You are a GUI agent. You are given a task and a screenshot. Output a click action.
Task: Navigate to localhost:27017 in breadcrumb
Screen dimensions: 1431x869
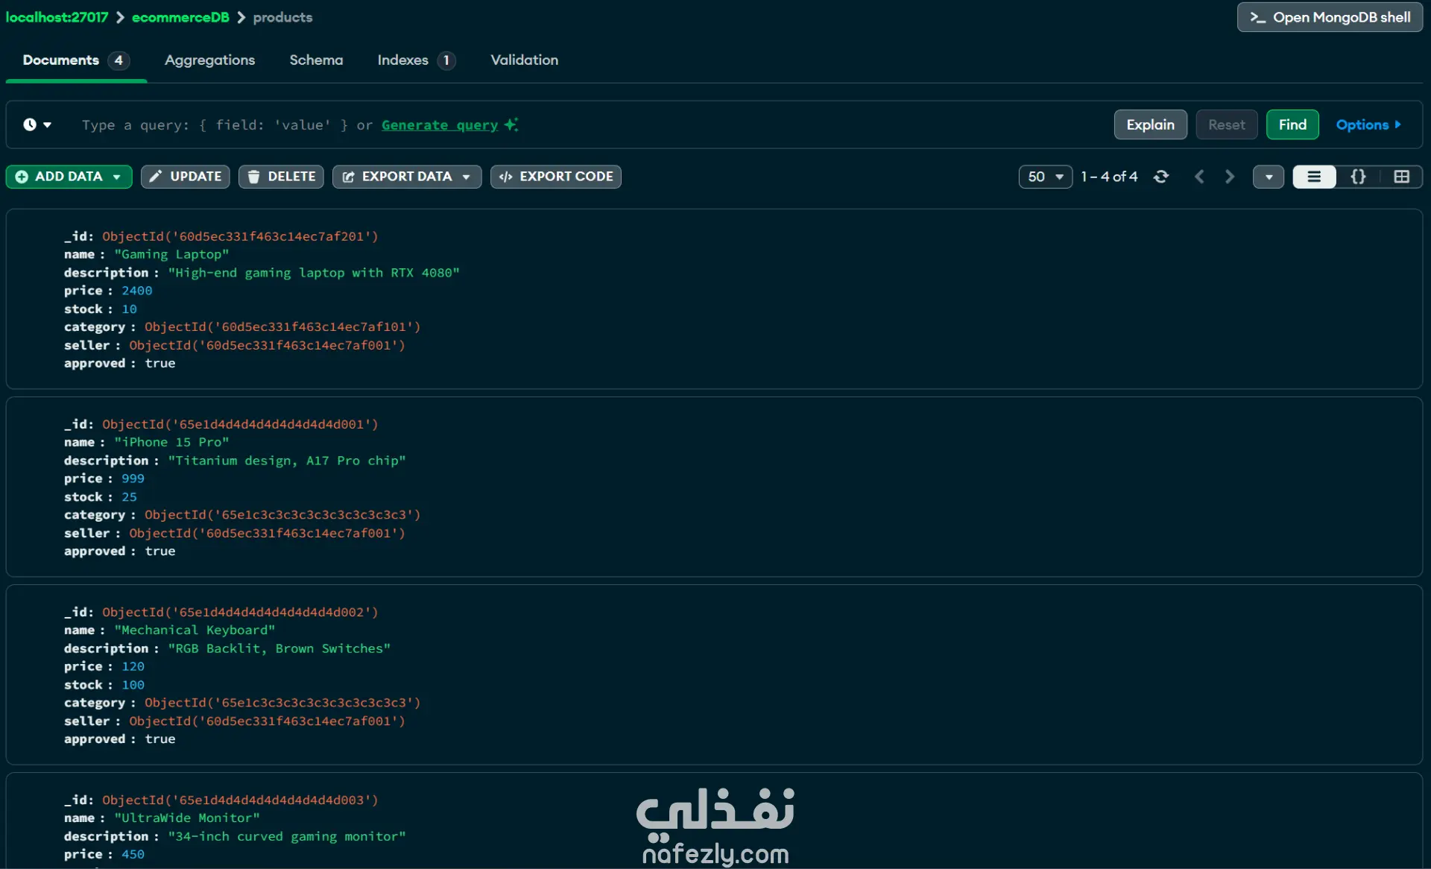pos(57,17)
